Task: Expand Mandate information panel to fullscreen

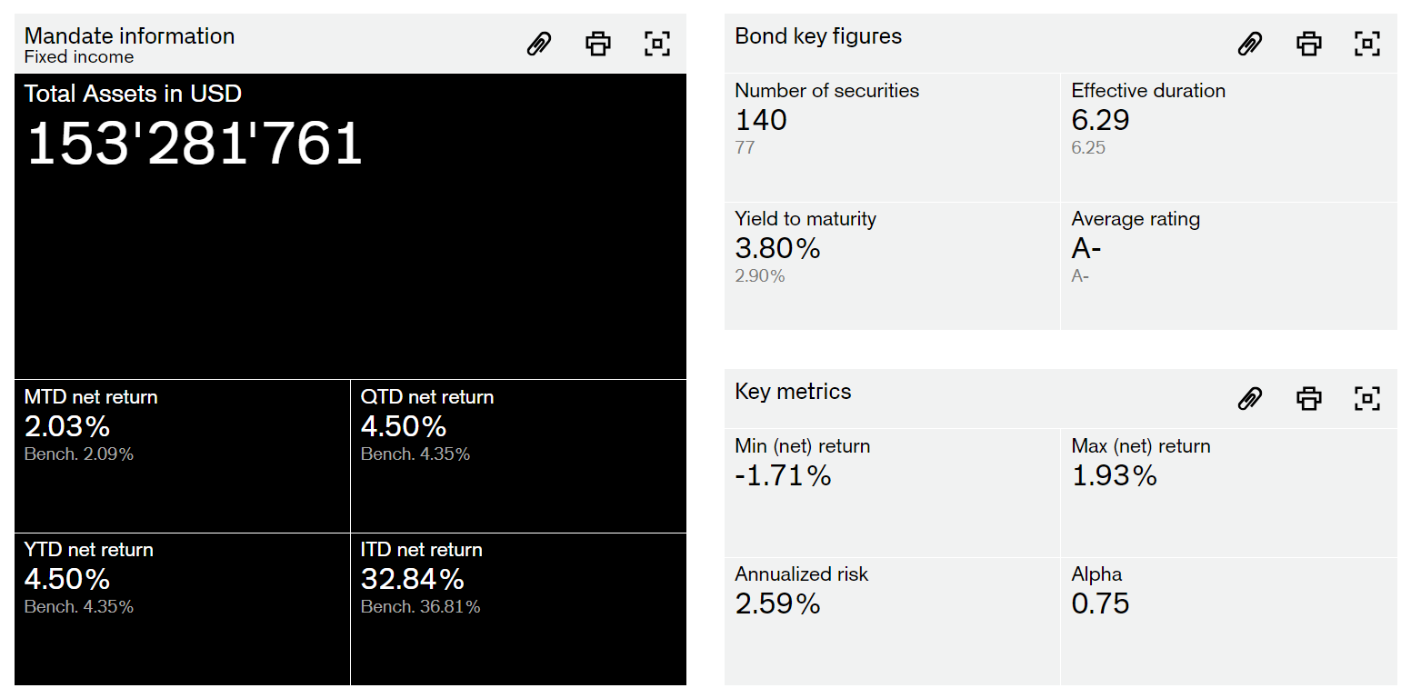Action: click(x=656, y=44)
